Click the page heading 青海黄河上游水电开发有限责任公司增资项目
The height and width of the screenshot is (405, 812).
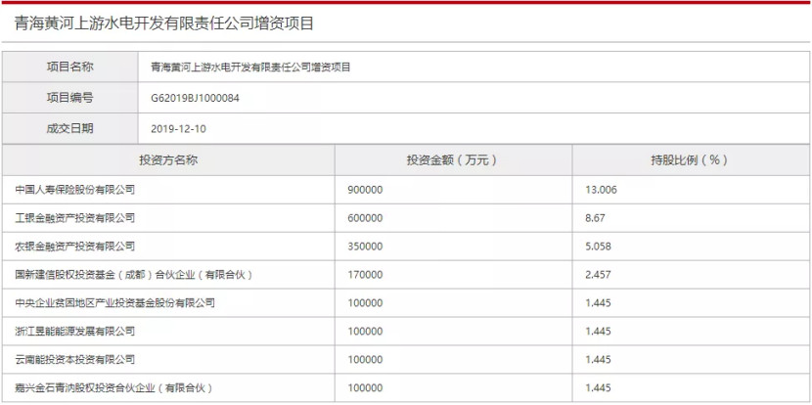pyautogui.click(x=164, y=23)
